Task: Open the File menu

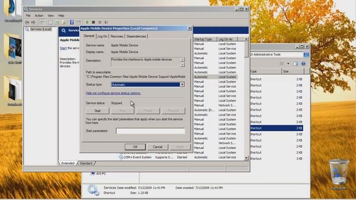Action: pos(28,16)
